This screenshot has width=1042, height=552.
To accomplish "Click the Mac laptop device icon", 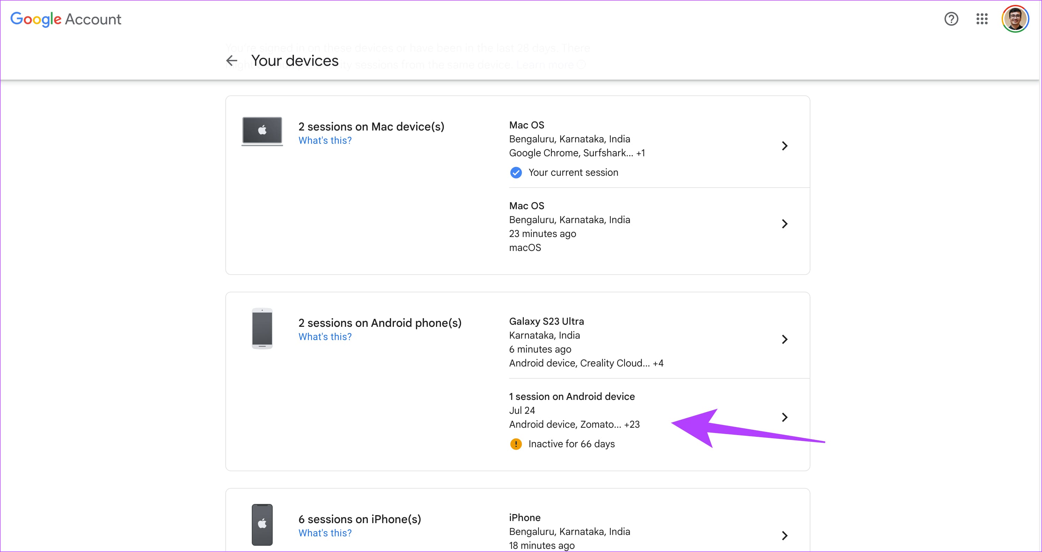I will pyautogui.click(x=262, y=132).
